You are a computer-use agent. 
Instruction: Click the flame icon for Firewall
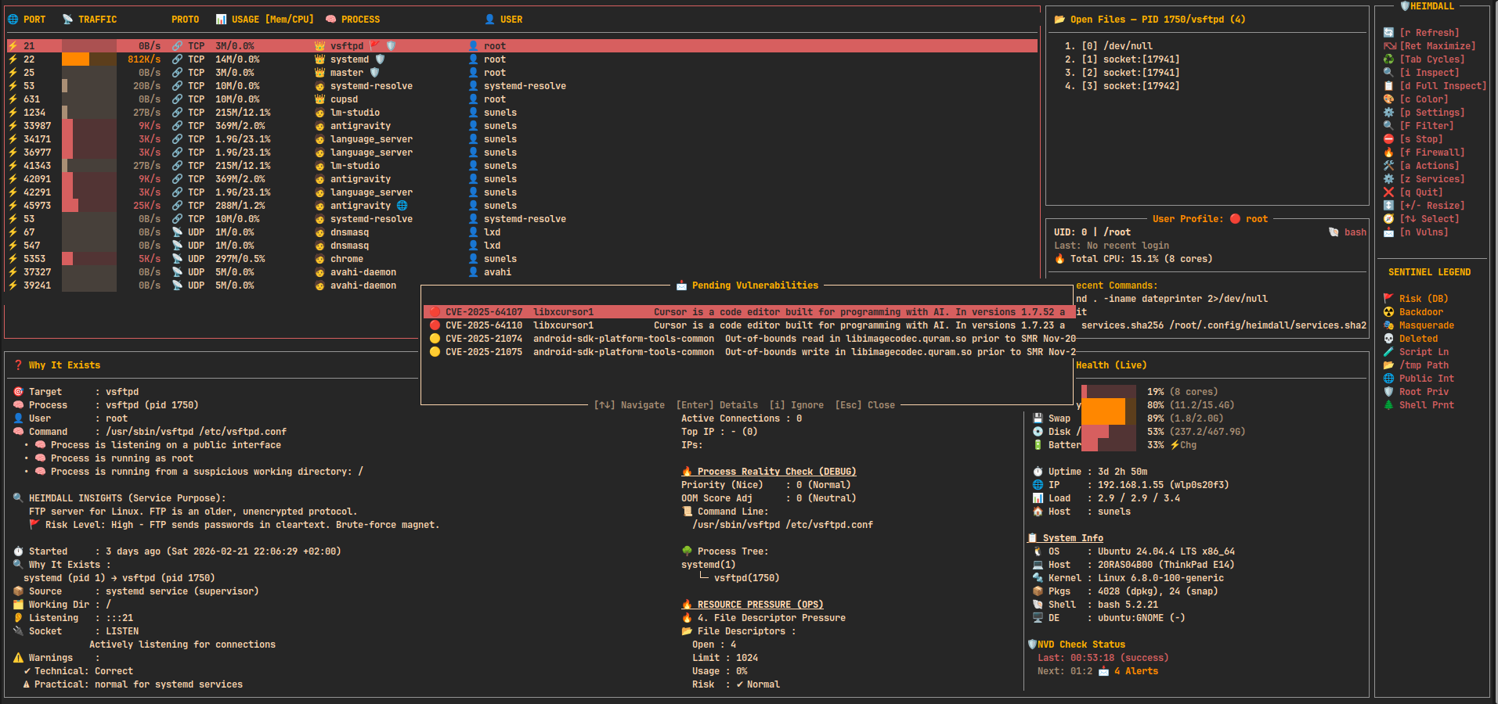[1388, 153]
